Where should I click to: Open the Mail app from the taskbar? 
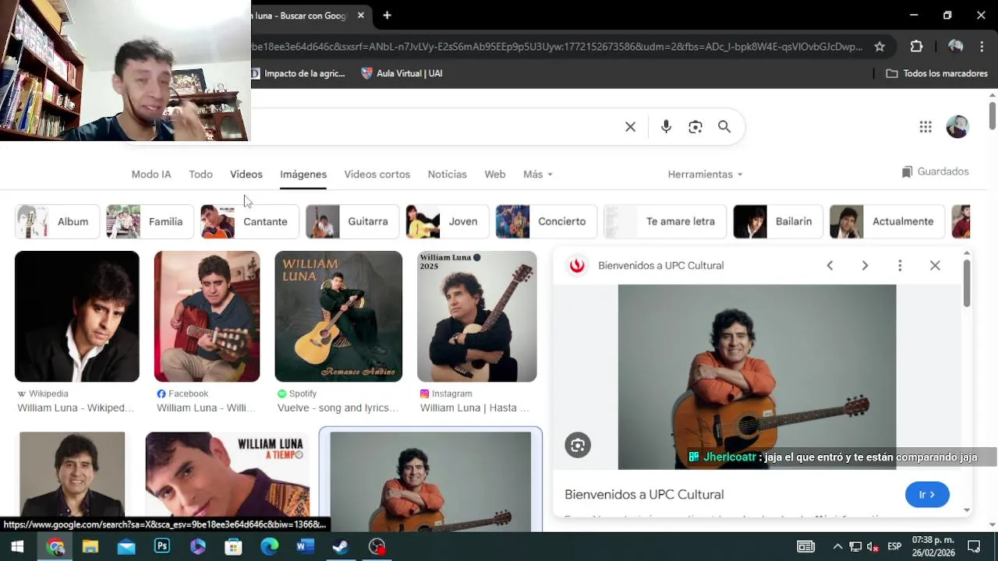pyautogui.click(x=126, y=546)
